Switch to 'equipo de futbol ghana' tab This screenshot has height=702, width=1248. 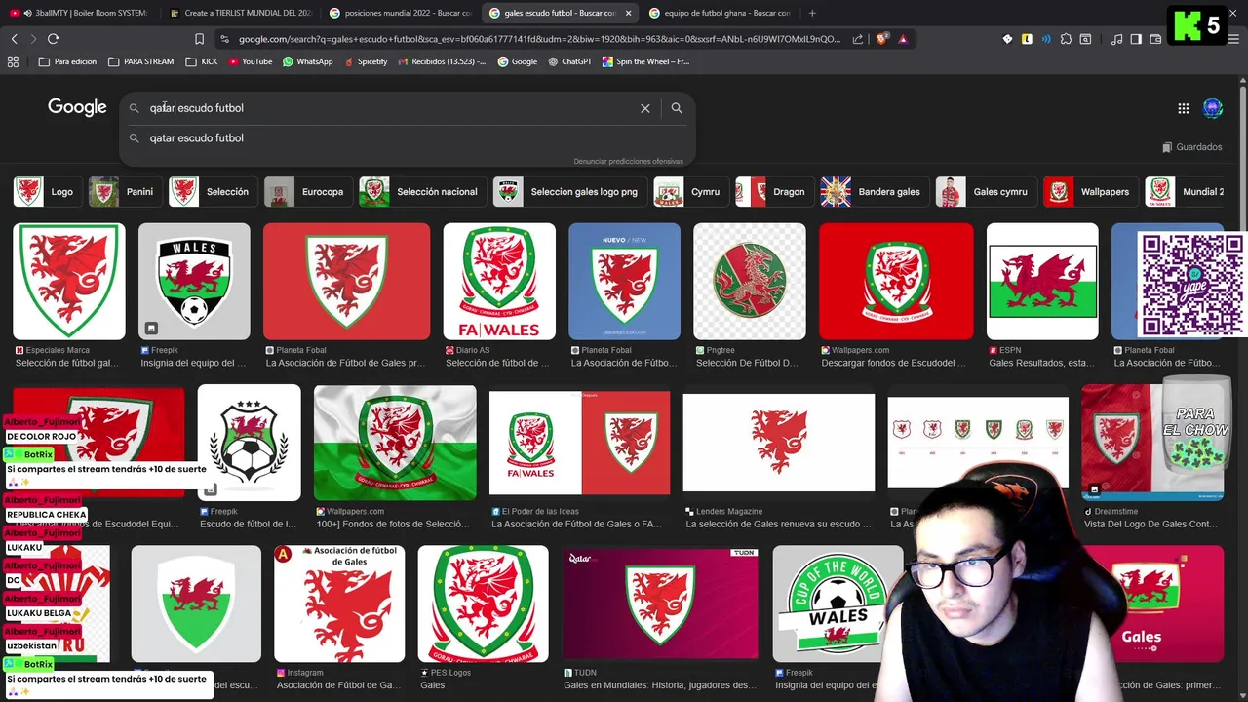tap(720, 13)
